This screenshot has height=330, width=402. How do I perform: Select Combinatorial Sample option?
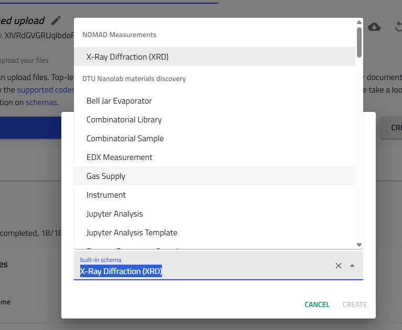(x=214, y=139)
